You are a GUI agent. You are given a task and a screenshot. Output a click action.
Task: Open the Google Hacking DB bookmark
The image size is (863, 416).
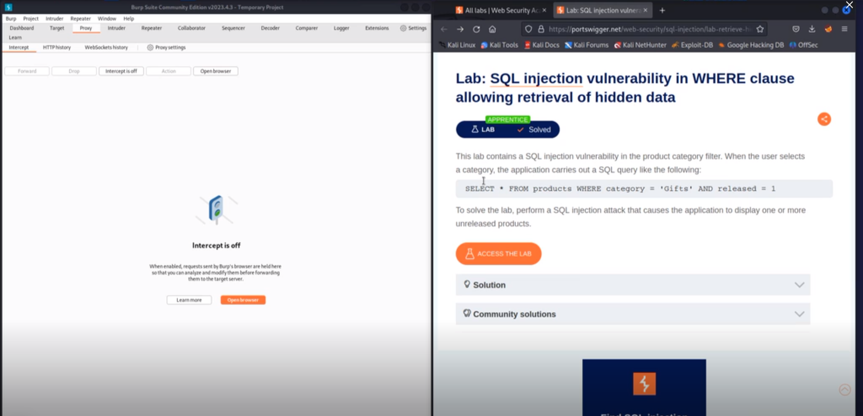tap(751, 45)
